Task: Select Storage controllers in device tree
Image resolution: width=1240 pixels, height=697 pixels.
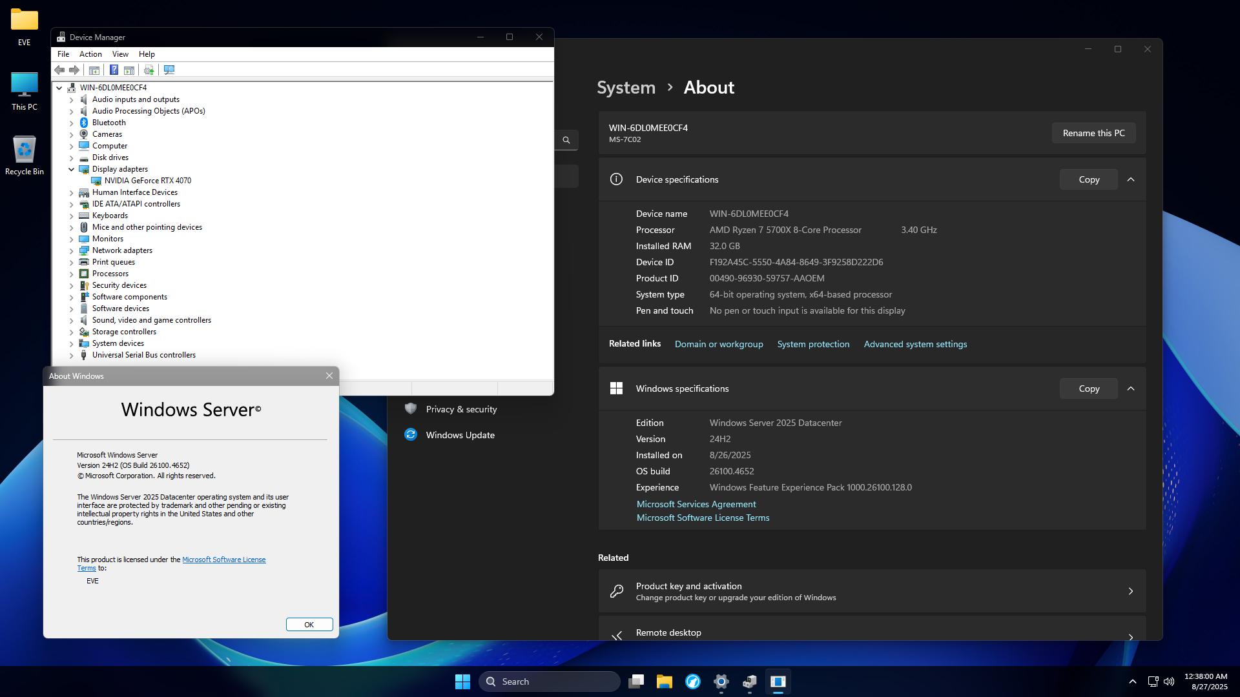Action: [x=124, y=332]
